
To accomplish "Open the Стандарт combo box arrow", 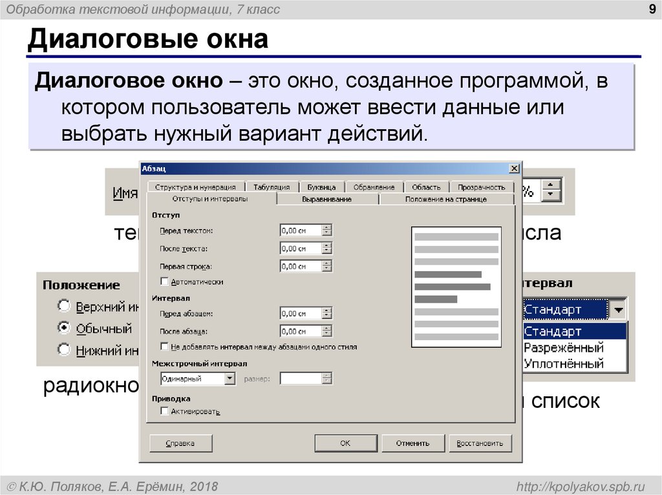I will (x=617, y=310).
